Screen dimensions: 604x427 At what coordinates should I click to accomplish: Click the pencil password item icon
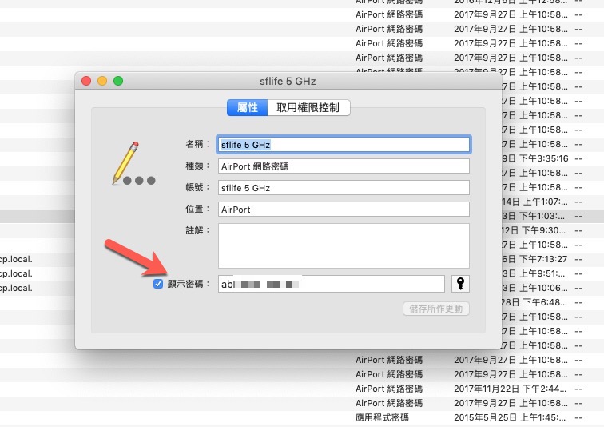click(133, 164)
